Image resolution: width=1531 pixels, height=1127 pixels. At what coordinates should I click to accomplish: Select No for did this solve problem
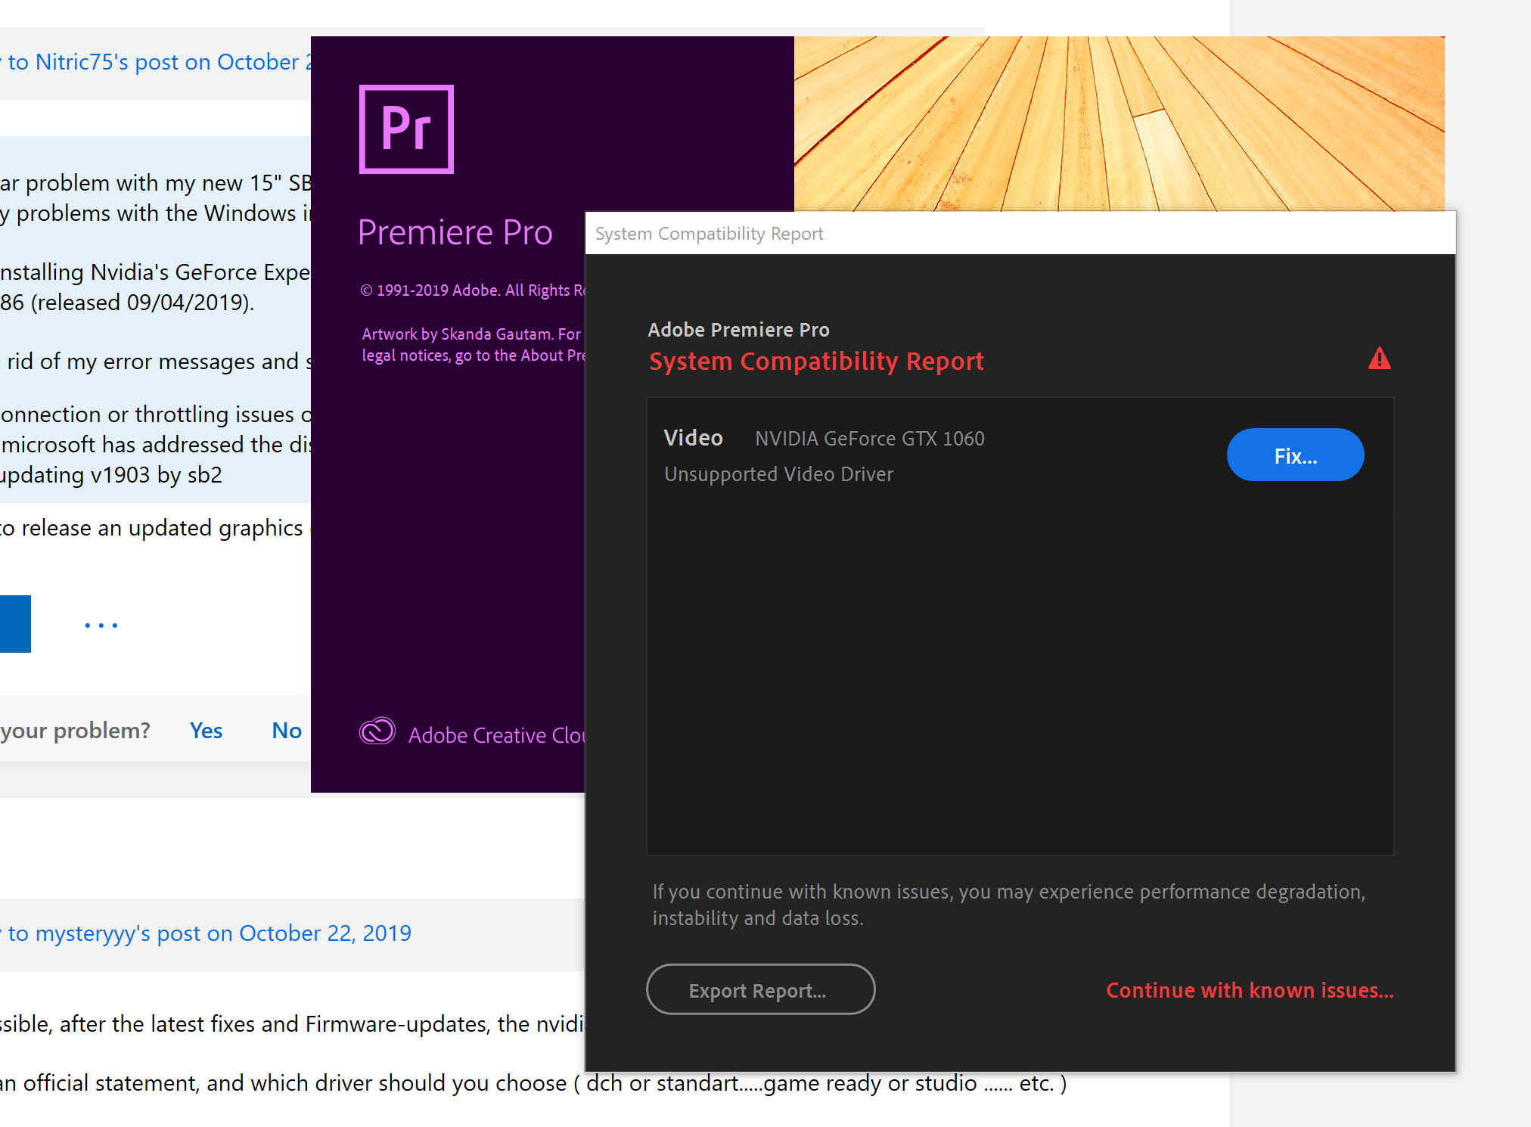(x=287, y=730)
